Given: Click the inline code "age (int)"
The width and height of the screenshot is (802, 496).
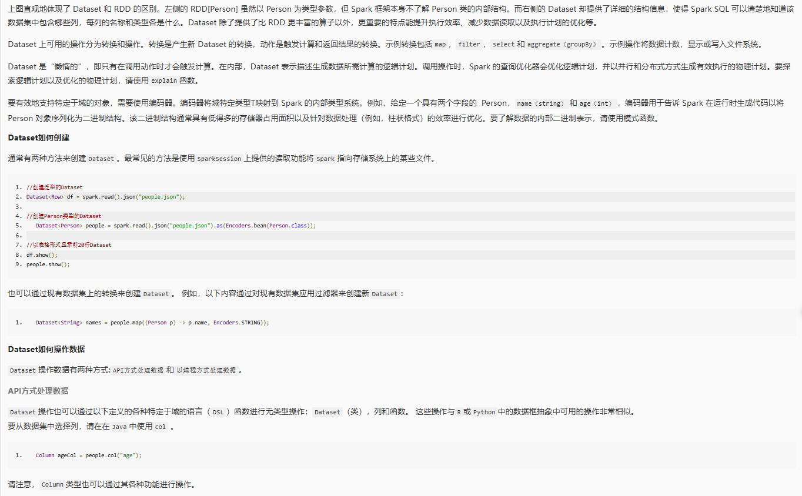Looking at the screenshot, I should (596, 103).
